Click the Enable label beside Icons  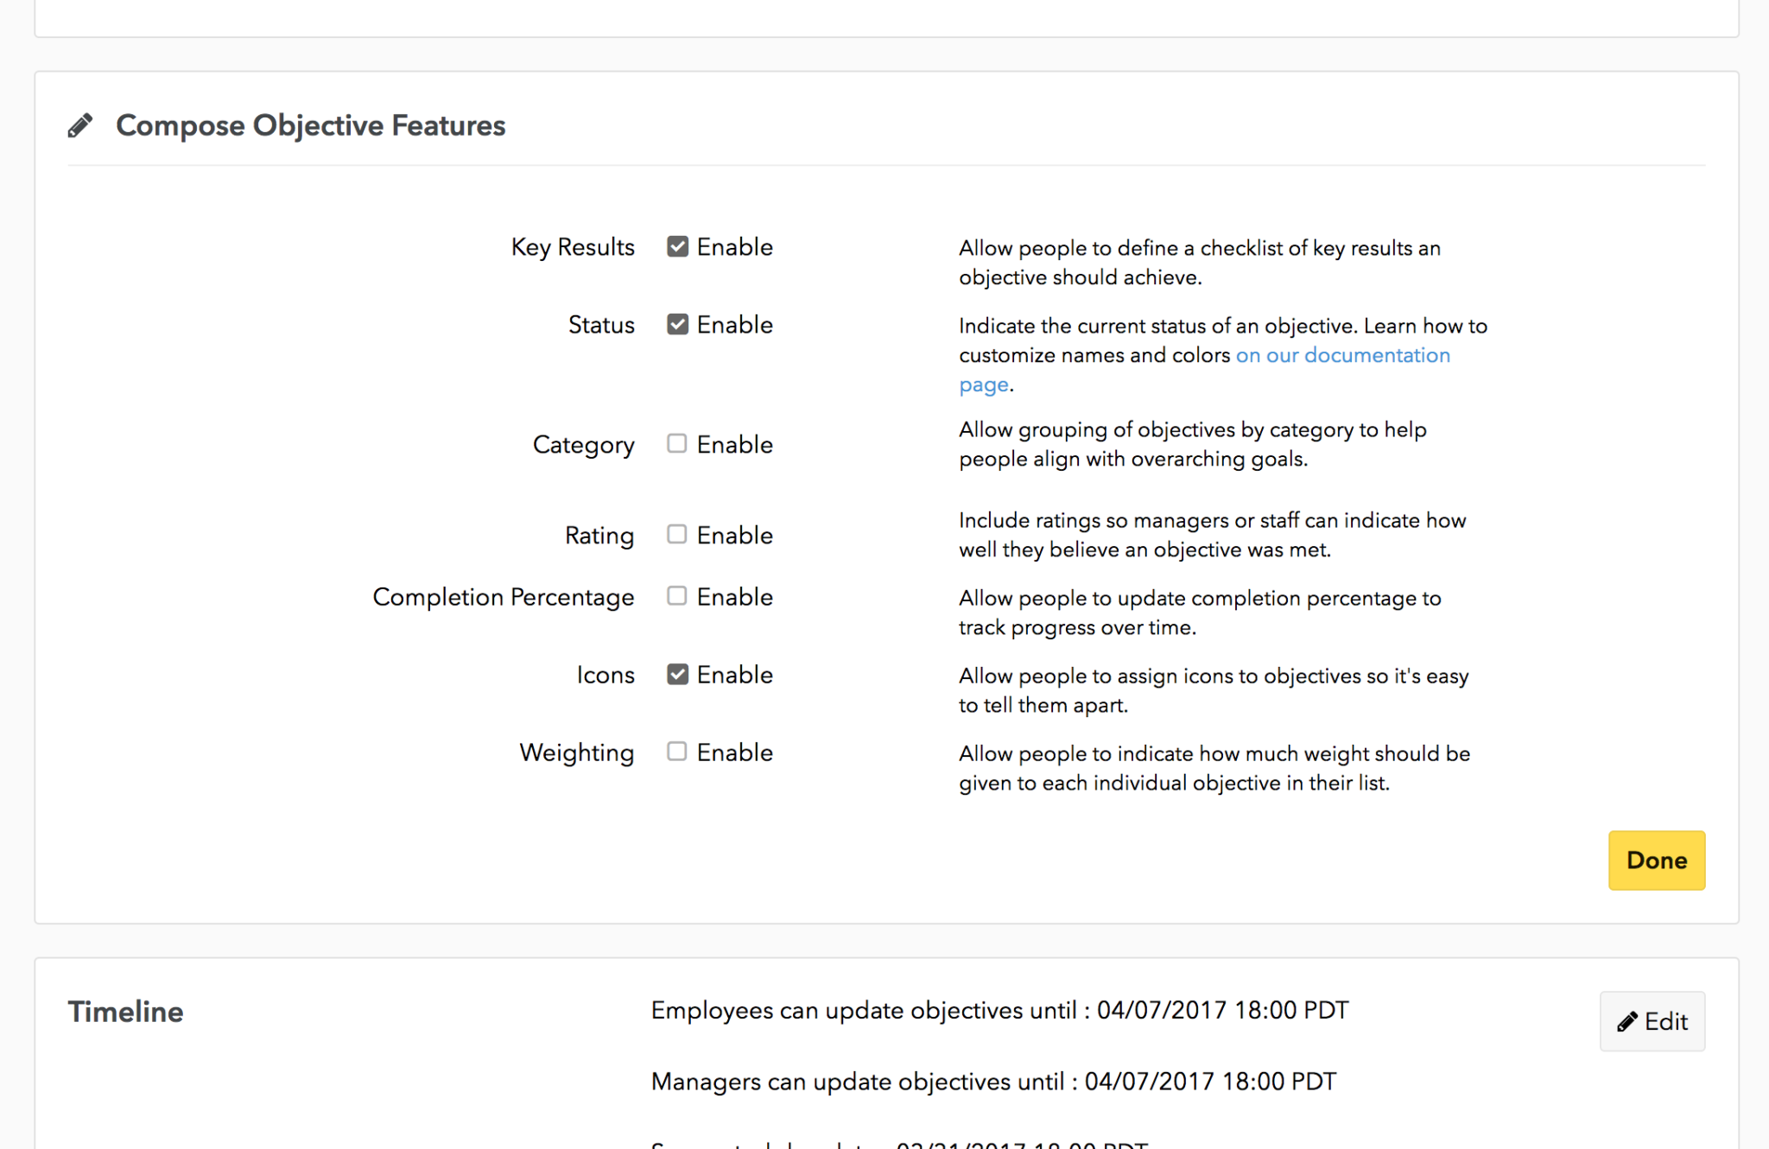click(734, 675)
